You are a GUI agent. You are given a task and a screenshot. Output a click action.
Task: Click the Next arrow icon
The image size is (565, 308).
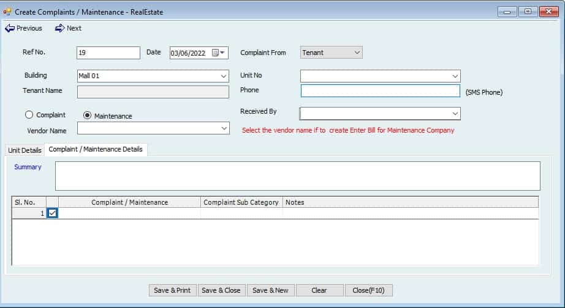coord(59,28)
